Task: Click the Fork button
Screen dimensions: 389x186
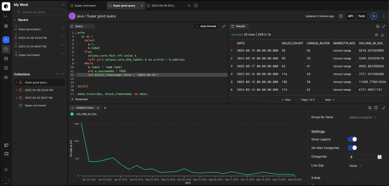Action: pyautogui.click(x=361, y=16)
